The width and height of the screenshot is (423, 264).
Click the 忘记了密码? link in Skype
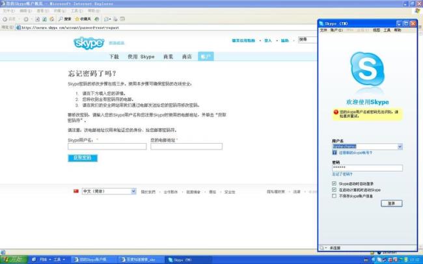(342, 174)
